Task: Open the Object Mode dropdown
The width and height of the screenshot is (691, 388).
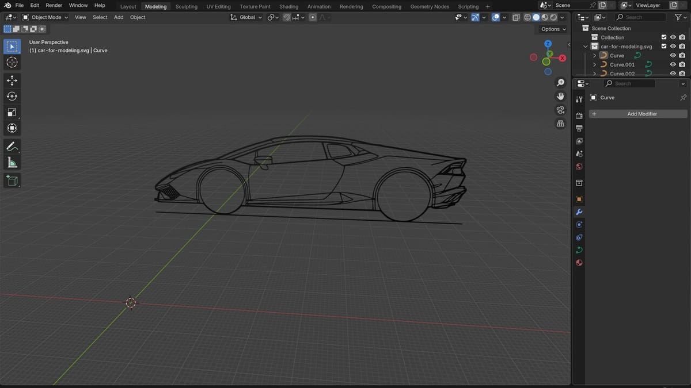Action: [45, 17]
